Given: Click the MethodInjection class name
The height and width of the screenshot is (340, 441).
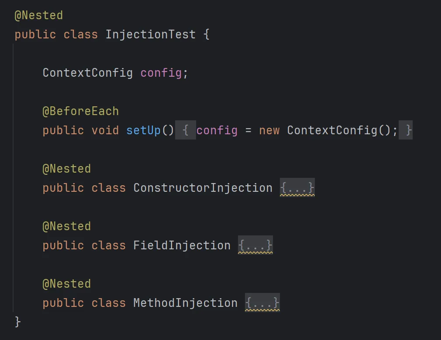Looking at the screenshot, I should click(185, 303).
